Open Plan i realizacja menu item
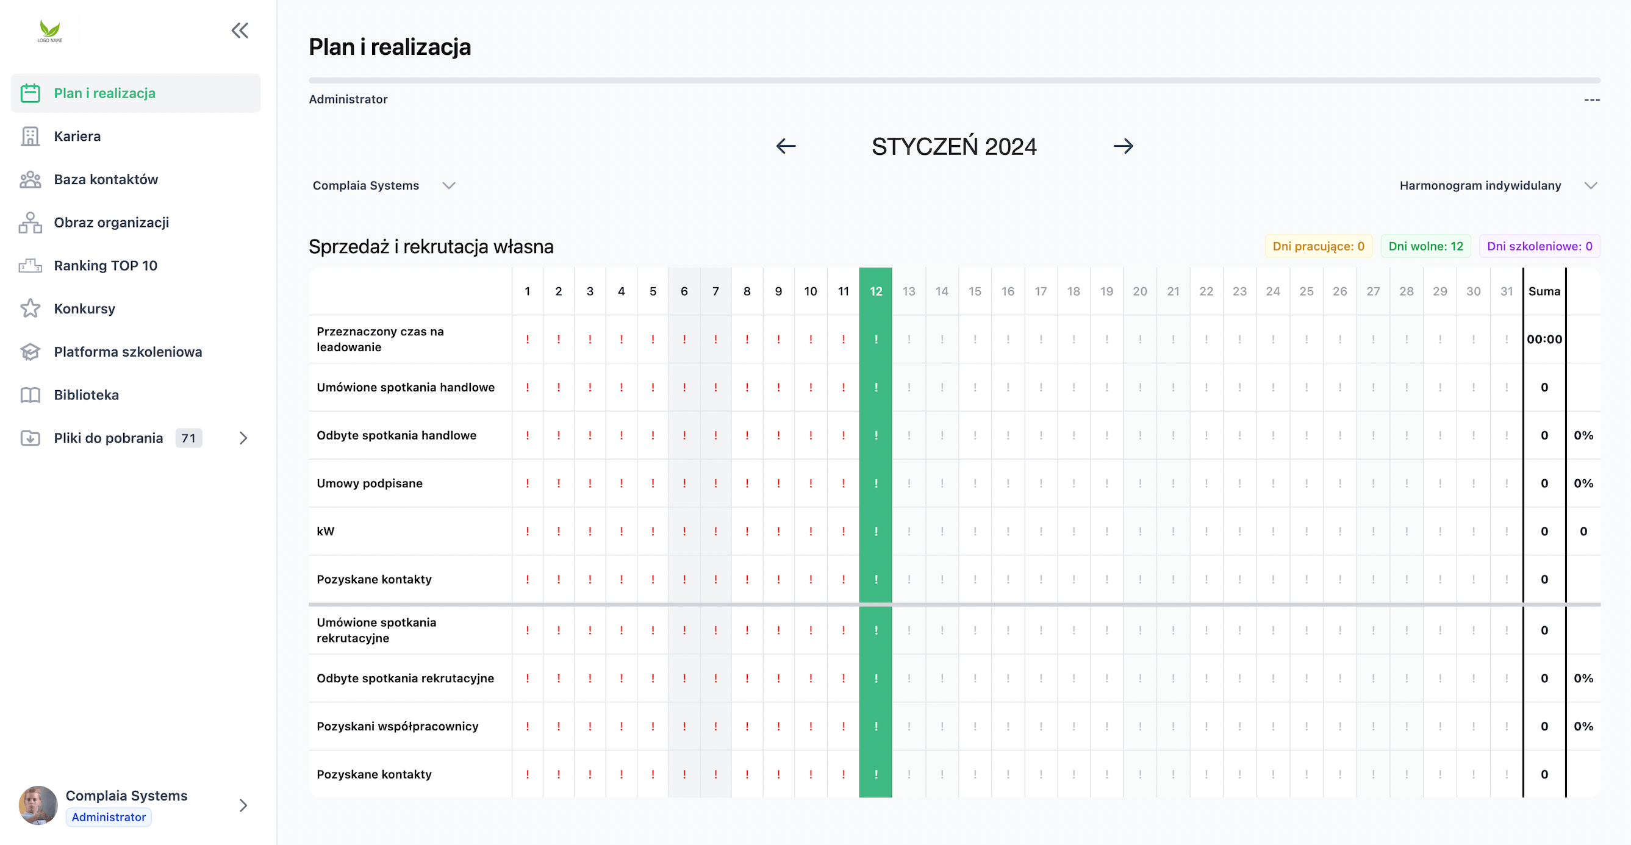The width and height of the screenshot is (1631, 845). tap(135, 93)
